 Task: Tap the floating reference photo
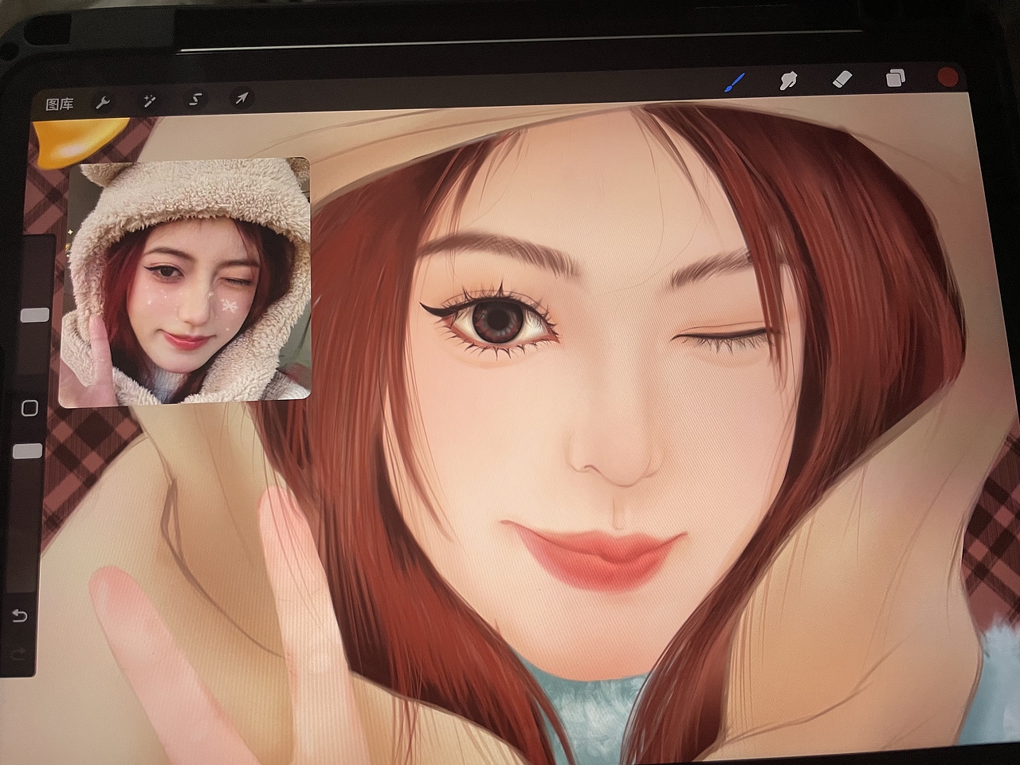click(186, 282)
